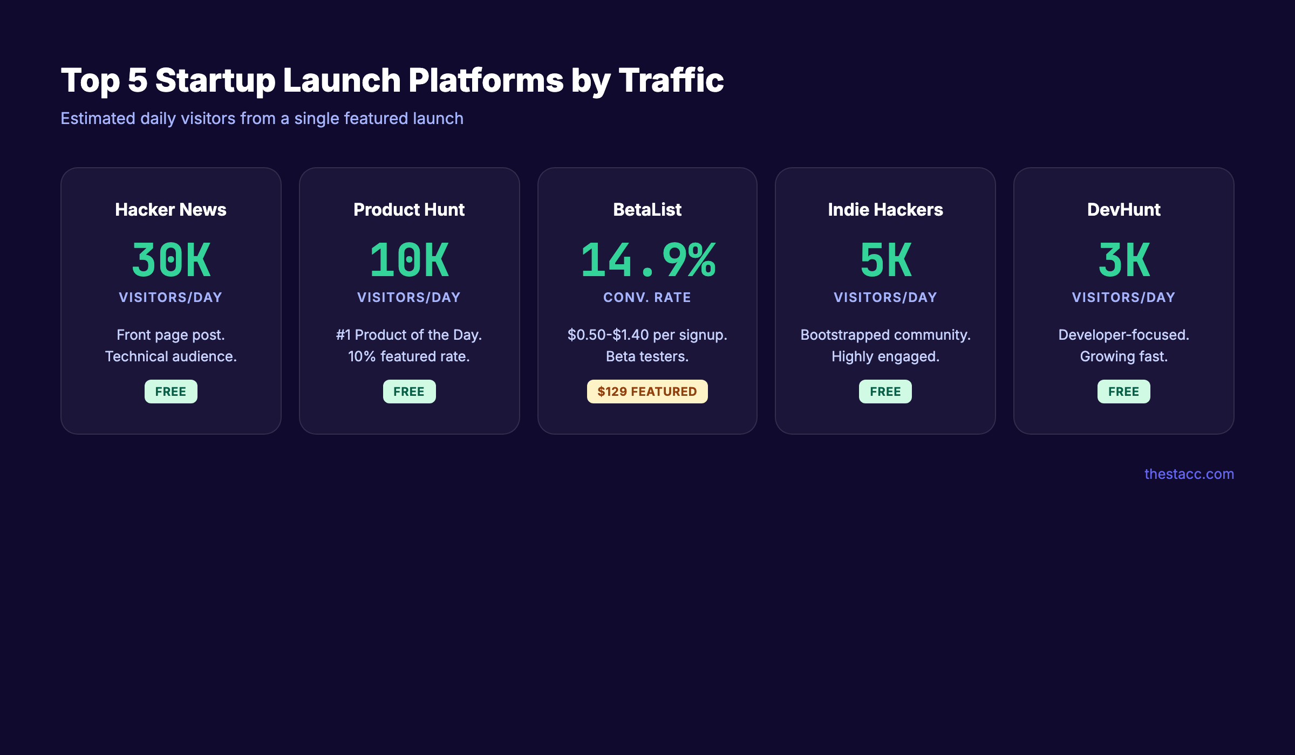Image resolution: width=1295 pixels, height=755 pixels.
Task: Click the main infographic title
Action: tap(393, 80)
